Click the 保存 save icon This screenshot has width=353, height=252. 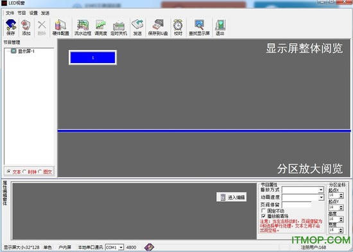(11, 28)
